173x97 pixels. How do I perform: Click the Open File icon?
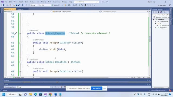pos(14,5)
